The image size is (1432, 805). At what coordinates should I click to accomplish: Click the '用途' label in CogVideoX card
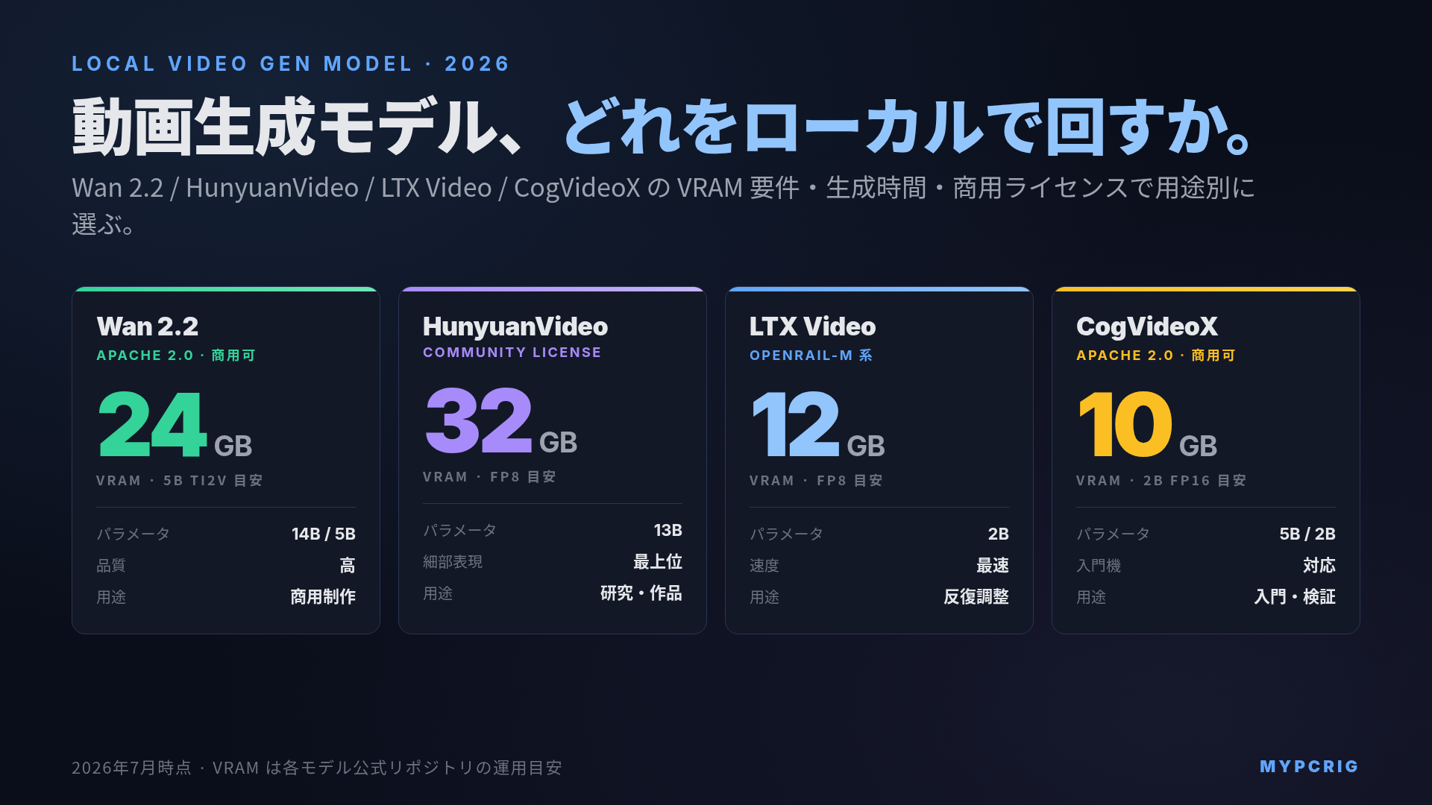tap(1091, 597)
